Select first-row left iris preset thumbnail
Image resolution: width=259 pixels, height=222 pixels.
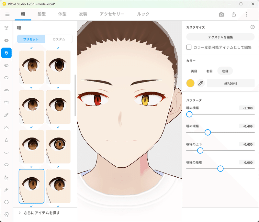(31, 67)
